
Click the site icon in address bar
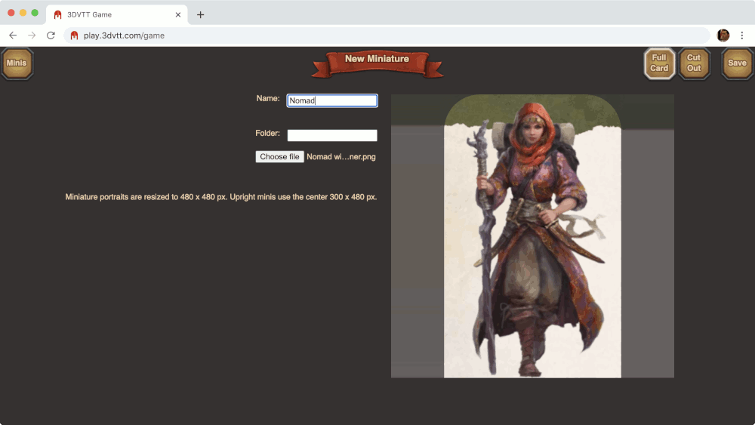click(x=74, y=35)
